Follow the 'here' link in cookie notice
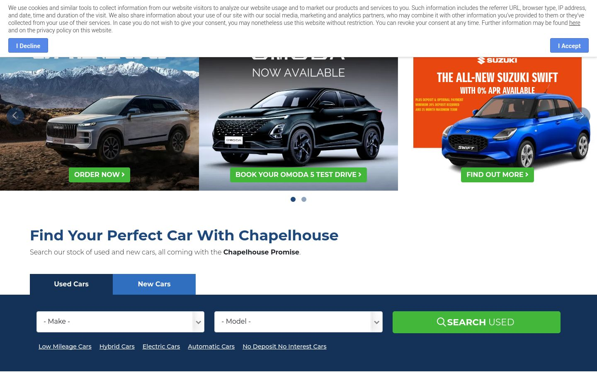The height and width of the screenshot is (373, 597). pyautogui.click(x=575, y=23)
